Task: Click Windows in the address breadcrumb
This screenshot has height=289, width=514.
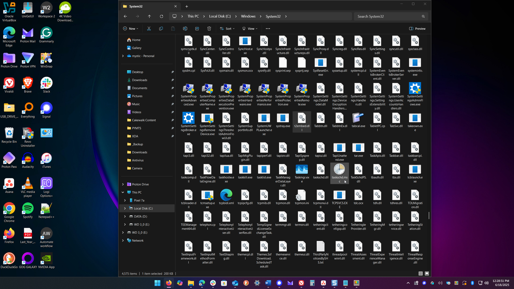Action: tap(248, 16)
